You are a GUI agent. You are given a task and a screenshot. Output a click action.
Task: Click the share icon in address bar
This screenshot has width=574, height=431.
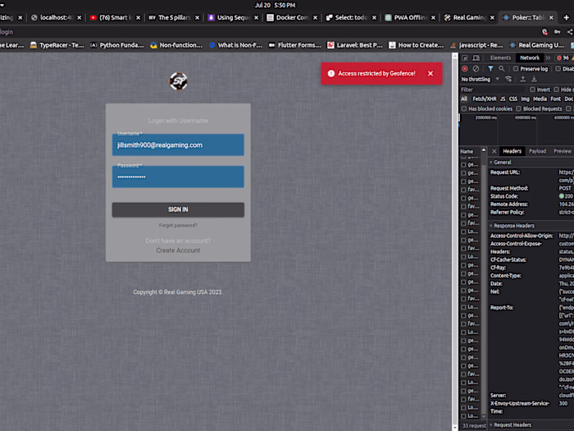[x=570, y=32]
